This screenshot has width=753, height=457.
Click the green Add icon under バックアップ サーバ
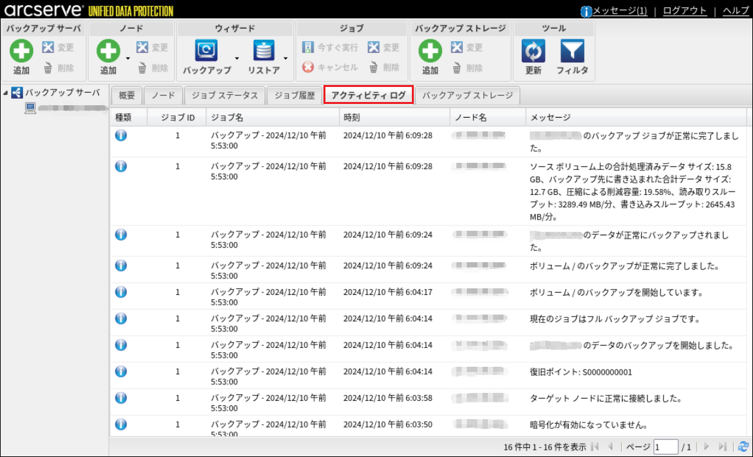tap(21, 51)
